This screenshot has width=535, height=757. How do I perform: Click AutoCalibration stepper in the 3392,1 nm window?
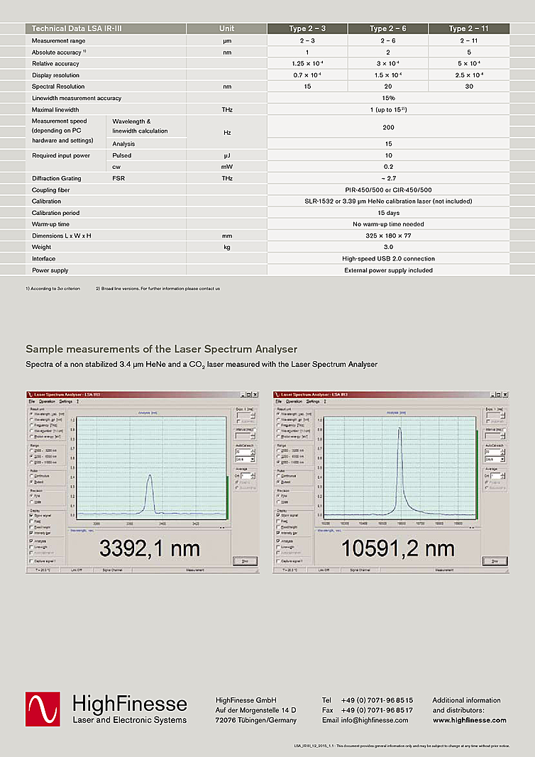coord(253,452)
